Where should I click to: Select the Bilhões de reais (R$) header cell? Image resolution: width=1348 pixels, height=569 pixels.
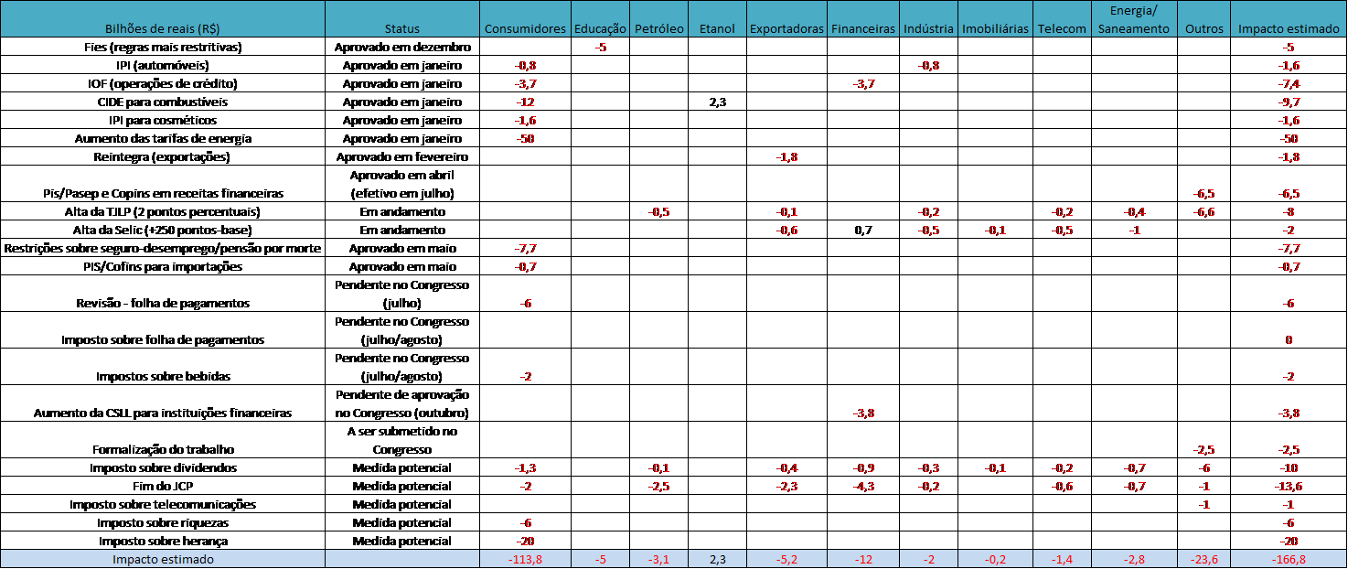click(x=163, y=28)
